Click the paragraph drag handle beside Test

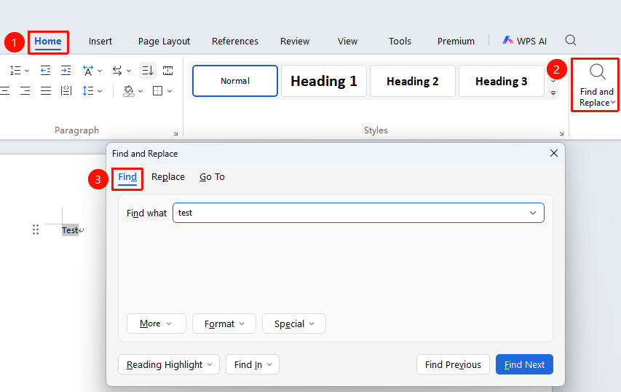click(36, 230)
